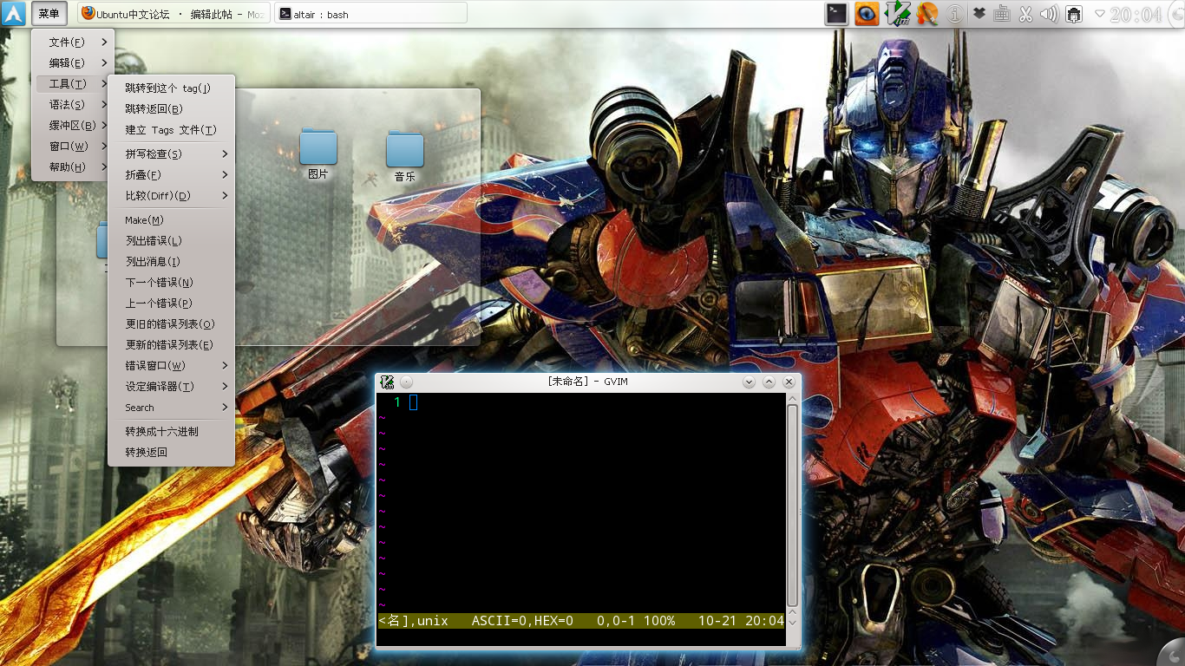Click the keyboard input method tray icon
This screenshot has height=666, width=1185.
1002,14
